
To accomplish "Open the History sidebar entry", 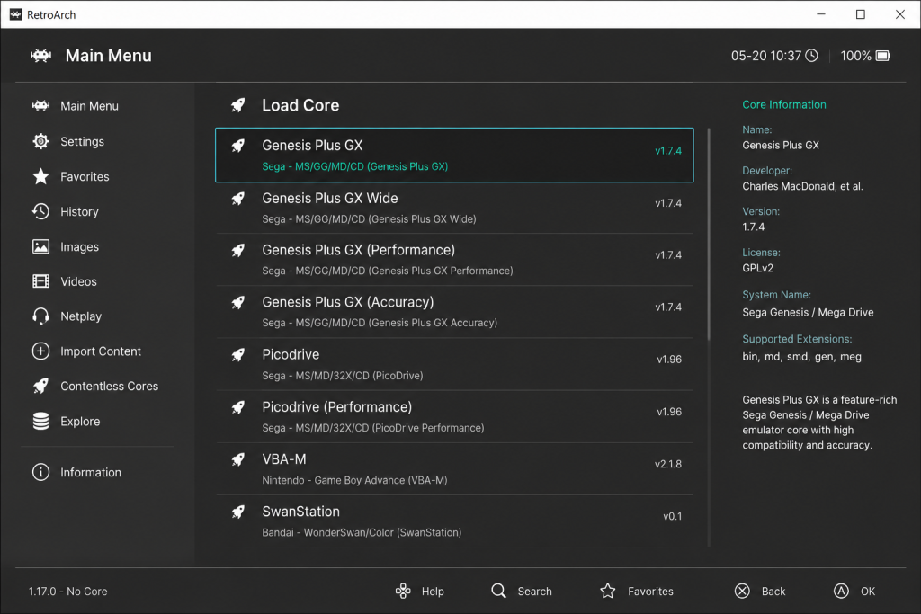I will 97,211.
